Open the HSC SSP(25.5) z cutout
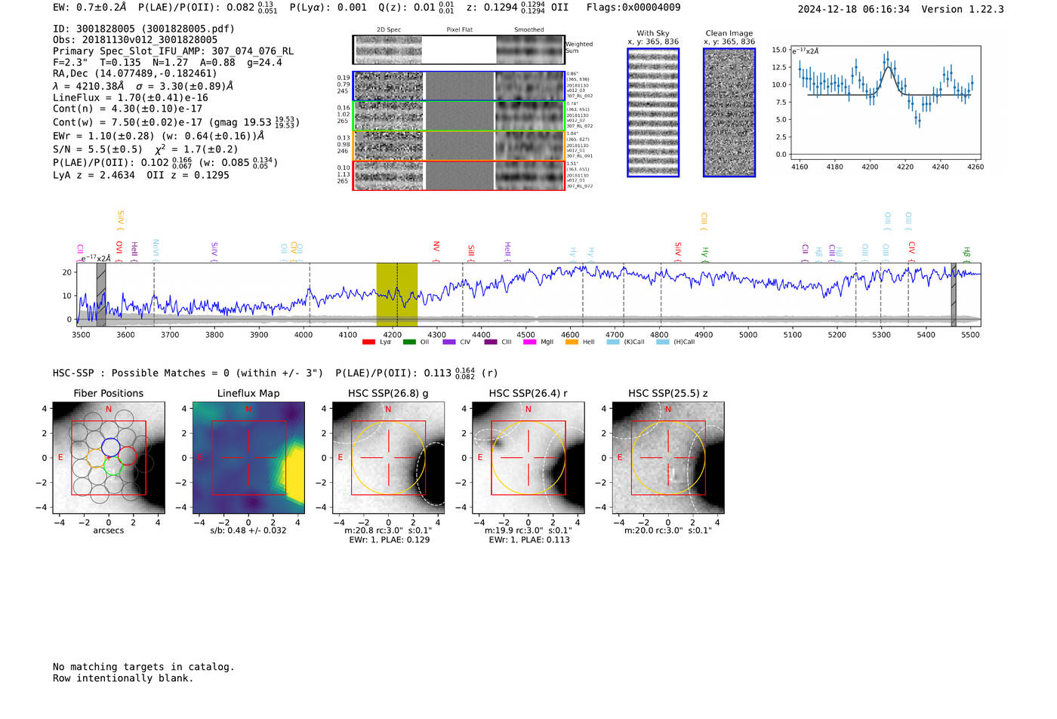The width and height of the screenshot is (1057, 719). (668, 458)
